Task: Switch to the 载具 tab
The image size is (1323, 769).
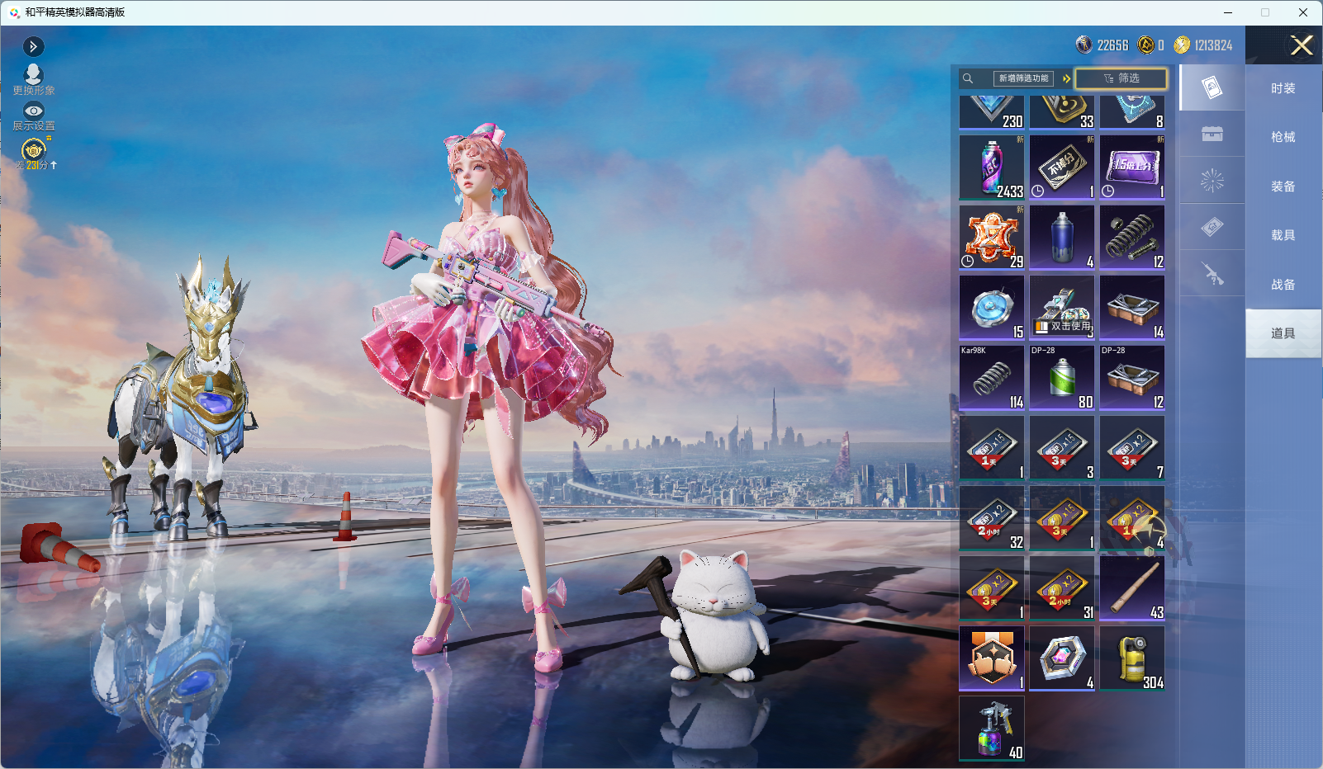Action: click(x=1283, y=235)
